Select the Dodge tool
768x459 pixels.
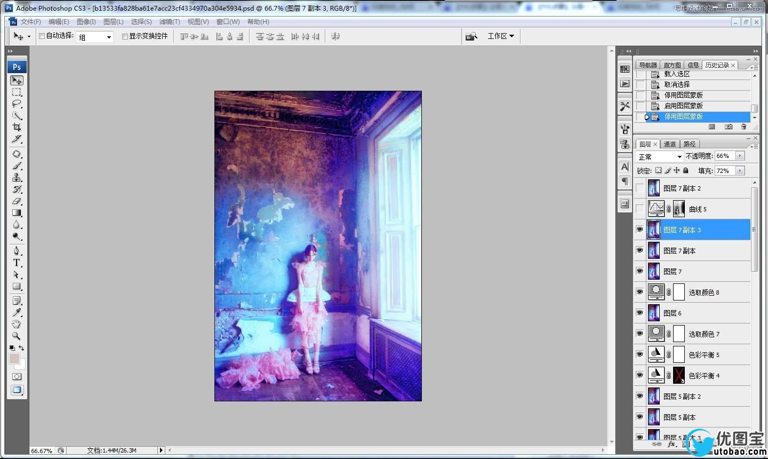pos(17,236)
